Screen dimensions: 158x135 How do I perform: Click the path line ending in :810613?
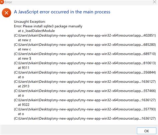[85, 63]
